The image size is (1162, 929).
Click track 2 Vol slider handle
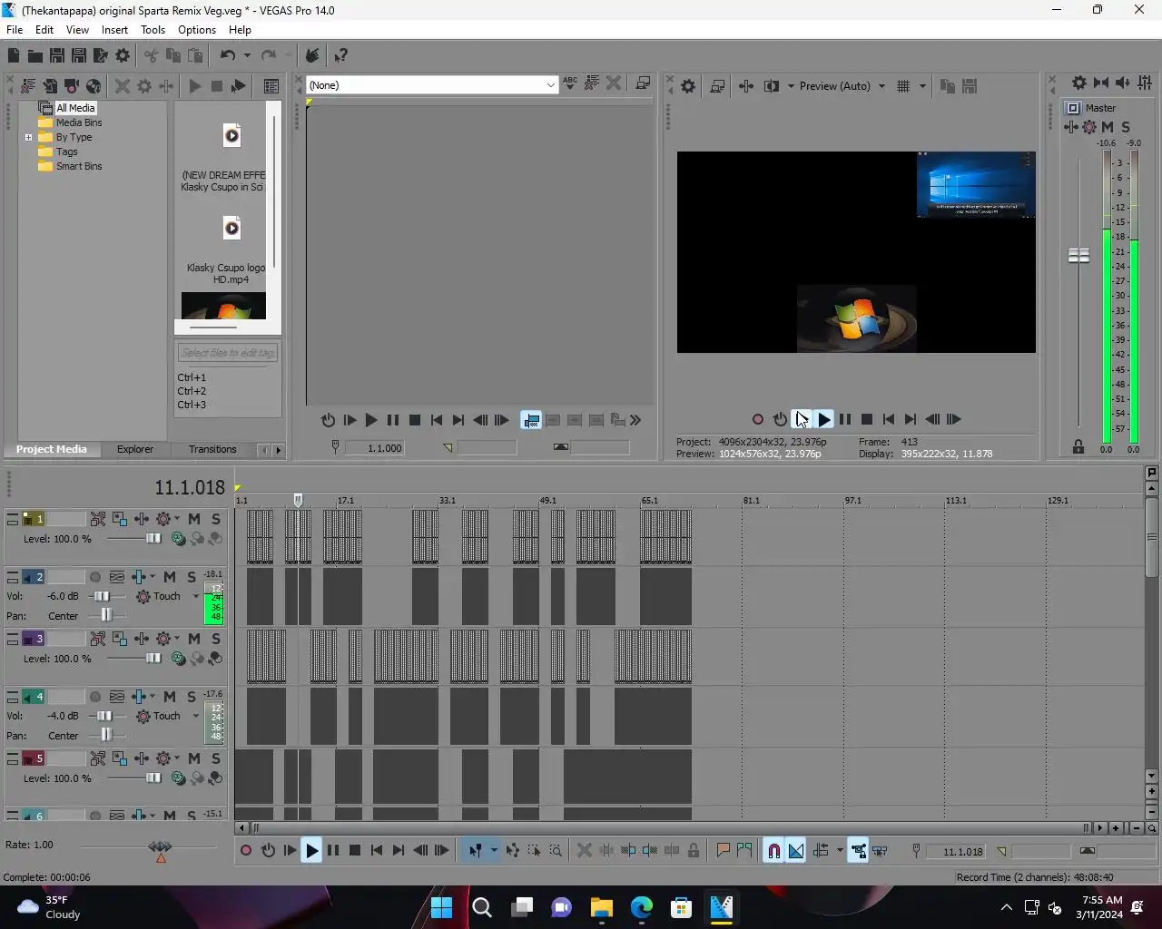coord(103,596)
